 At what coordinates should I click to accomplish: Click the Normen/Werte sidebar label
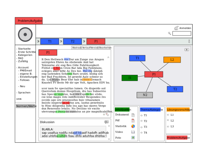pyautogui.click(x=26, y=106)
